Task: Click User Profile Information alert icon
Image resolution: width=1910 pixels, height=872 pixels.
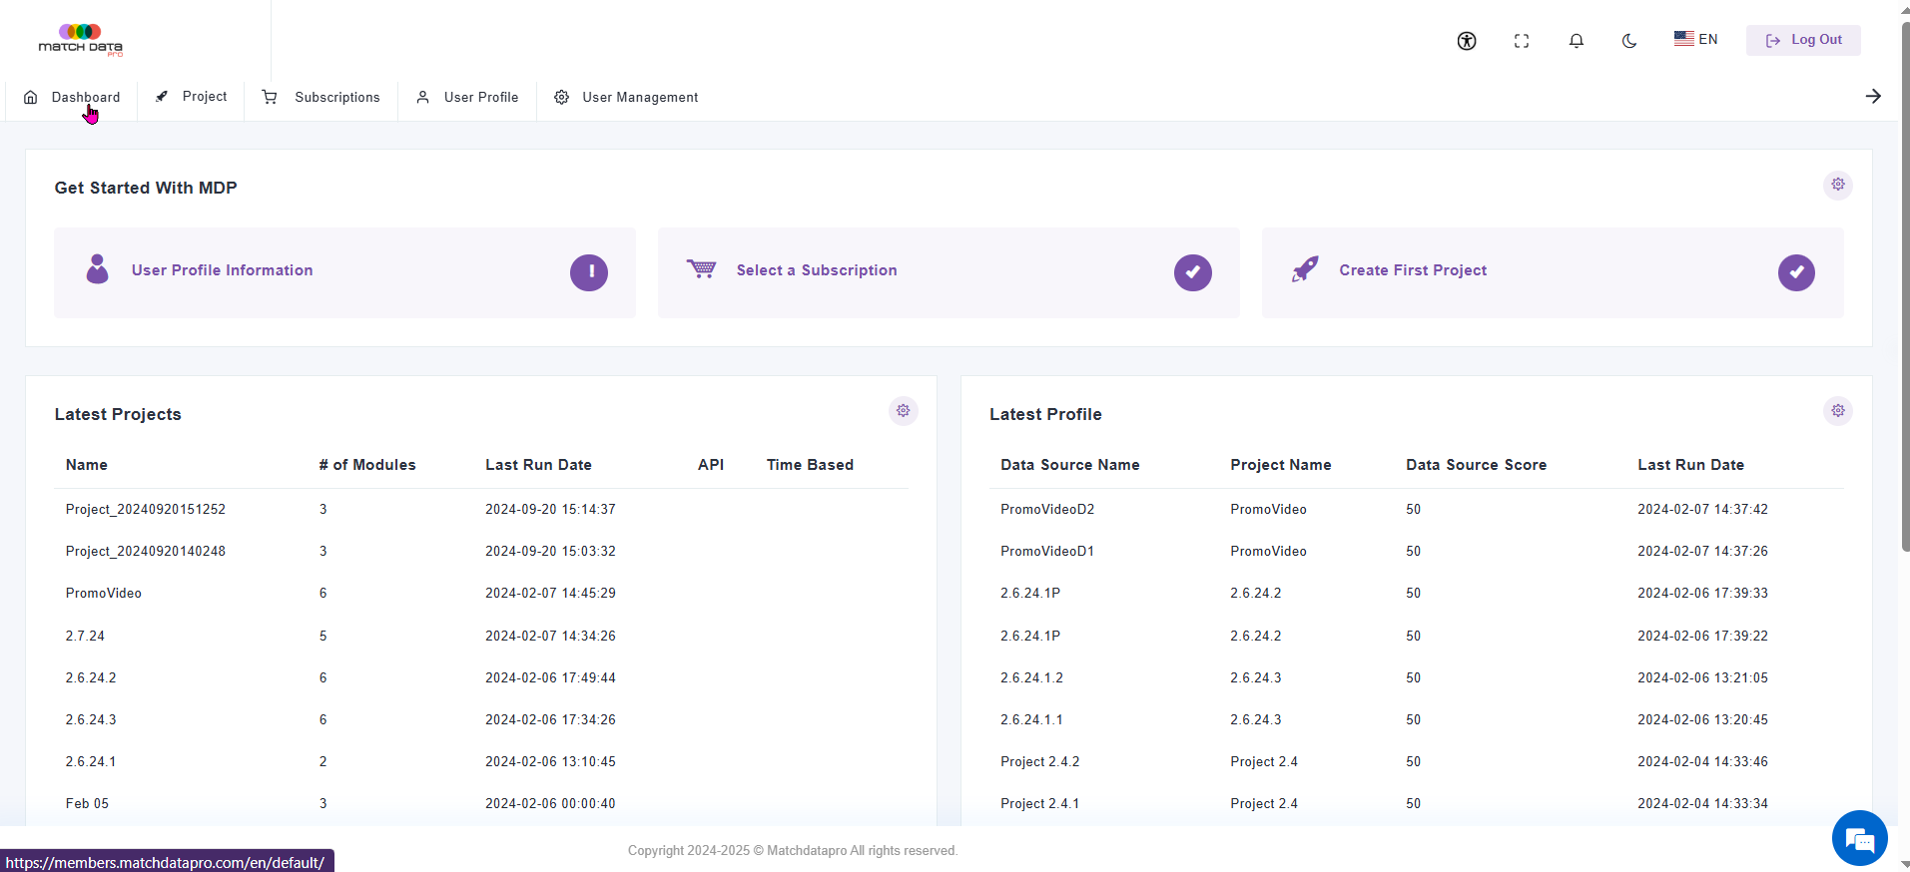Action: point(589,272)
